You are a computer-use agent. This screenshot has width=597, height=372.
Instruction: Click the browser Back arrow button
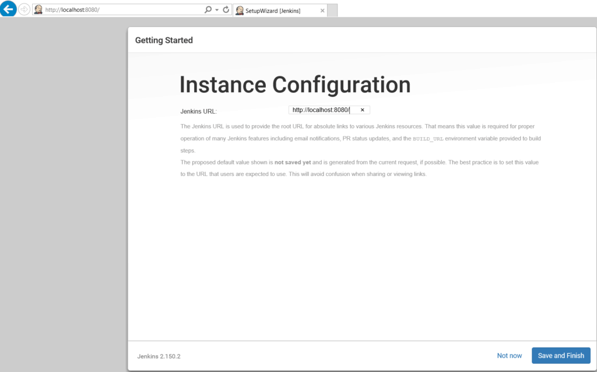tap(8, 8)
